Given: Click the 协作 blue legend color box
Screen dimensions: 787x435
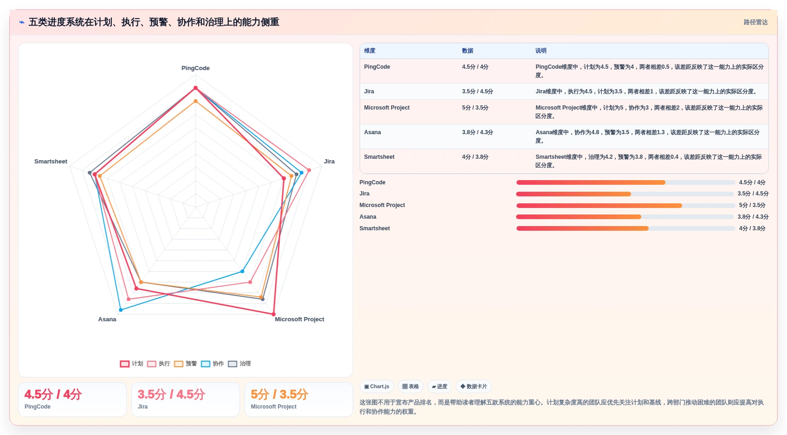Looking at the screenshot, I should pos(206,364).
